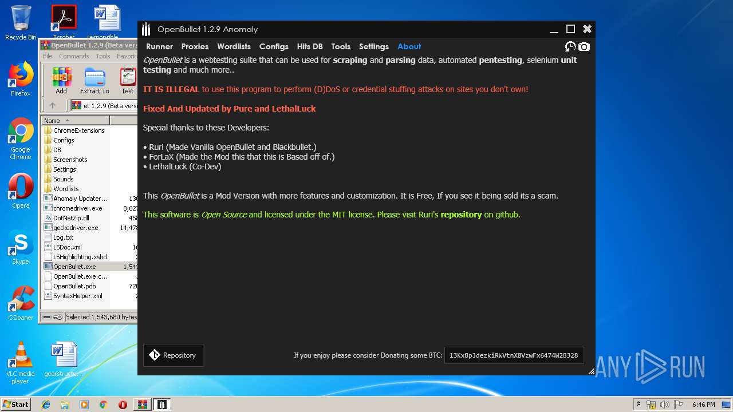Launch Skype from desktop
Viewport: 733px width, 412px height.
pyautogui.click(x=21, y=248)
